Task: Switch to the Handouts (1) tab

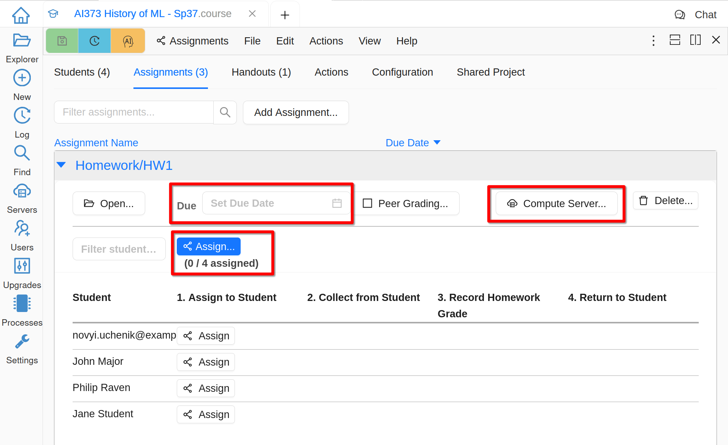Action: click(x=261, y=72)
